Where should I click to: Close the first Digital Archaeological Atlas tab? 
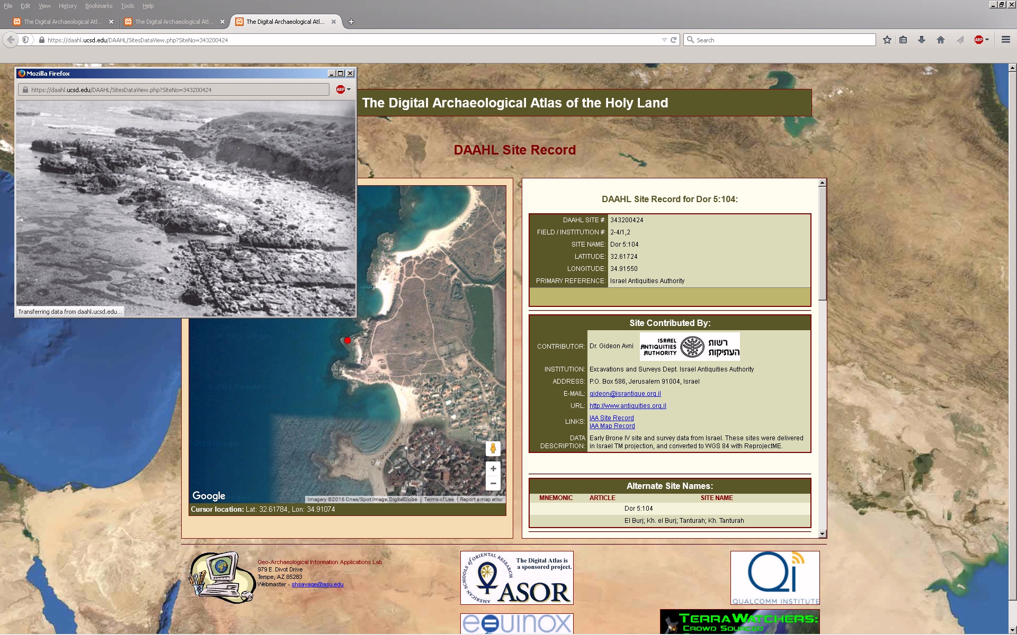point(111,22)
